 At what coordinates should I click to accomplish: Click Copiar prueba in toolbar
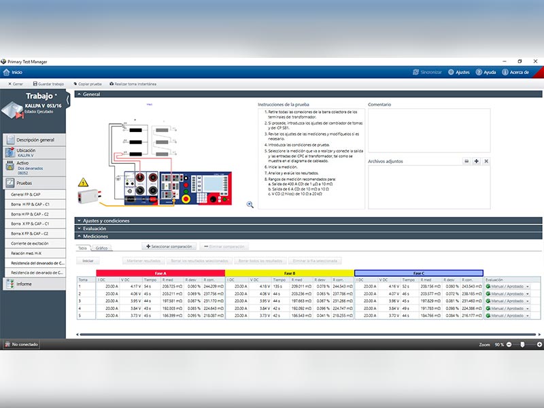[88, 84]
